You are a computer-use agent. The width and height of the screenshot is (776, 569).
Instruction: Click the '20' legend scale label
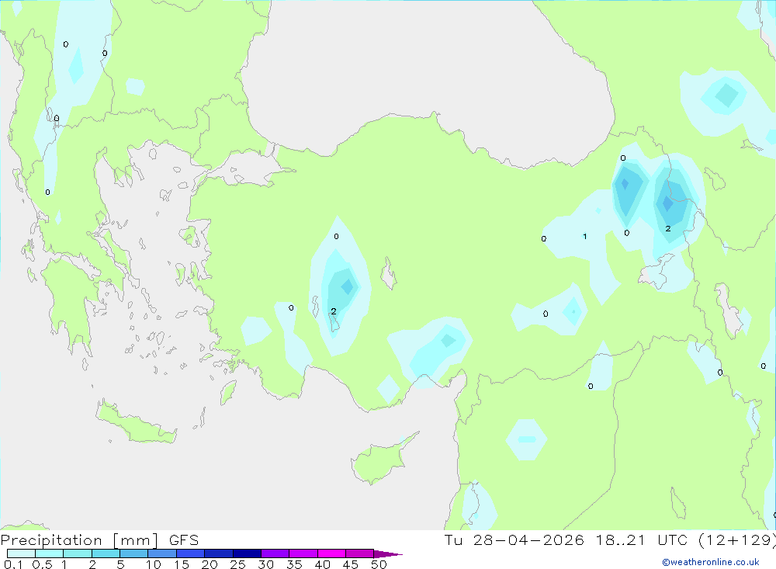[x=210, y=564]
